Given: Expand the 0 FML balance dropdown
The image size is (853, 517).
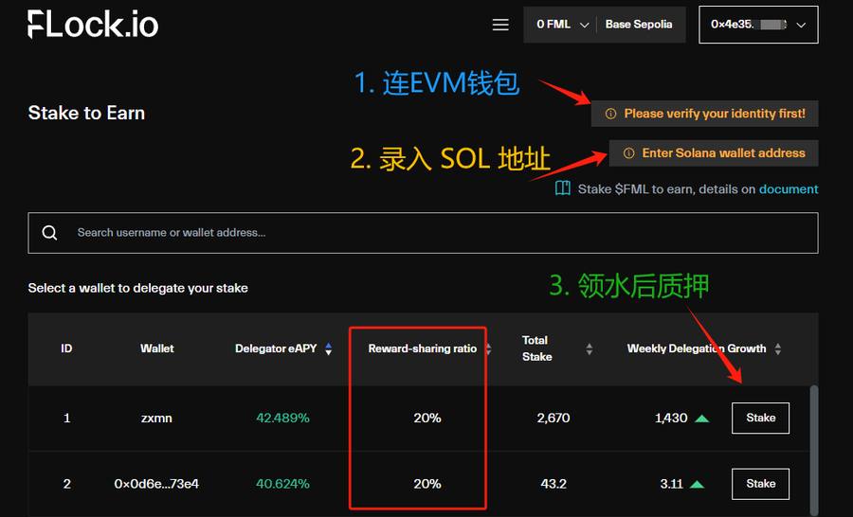Looking at the screenshot, I should point(562,25).
